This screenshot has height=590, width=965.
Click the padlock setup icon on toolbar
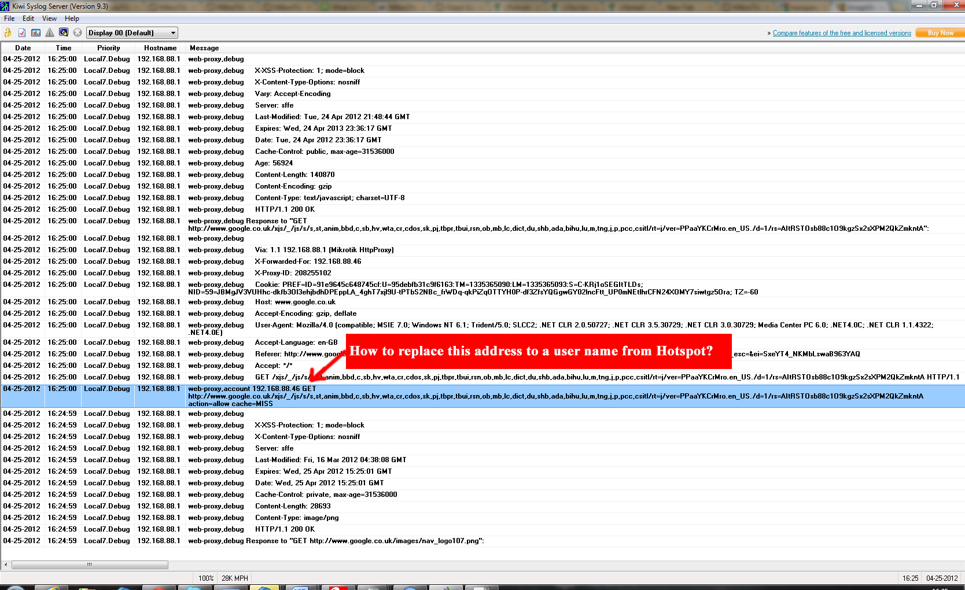pos(8,32)
